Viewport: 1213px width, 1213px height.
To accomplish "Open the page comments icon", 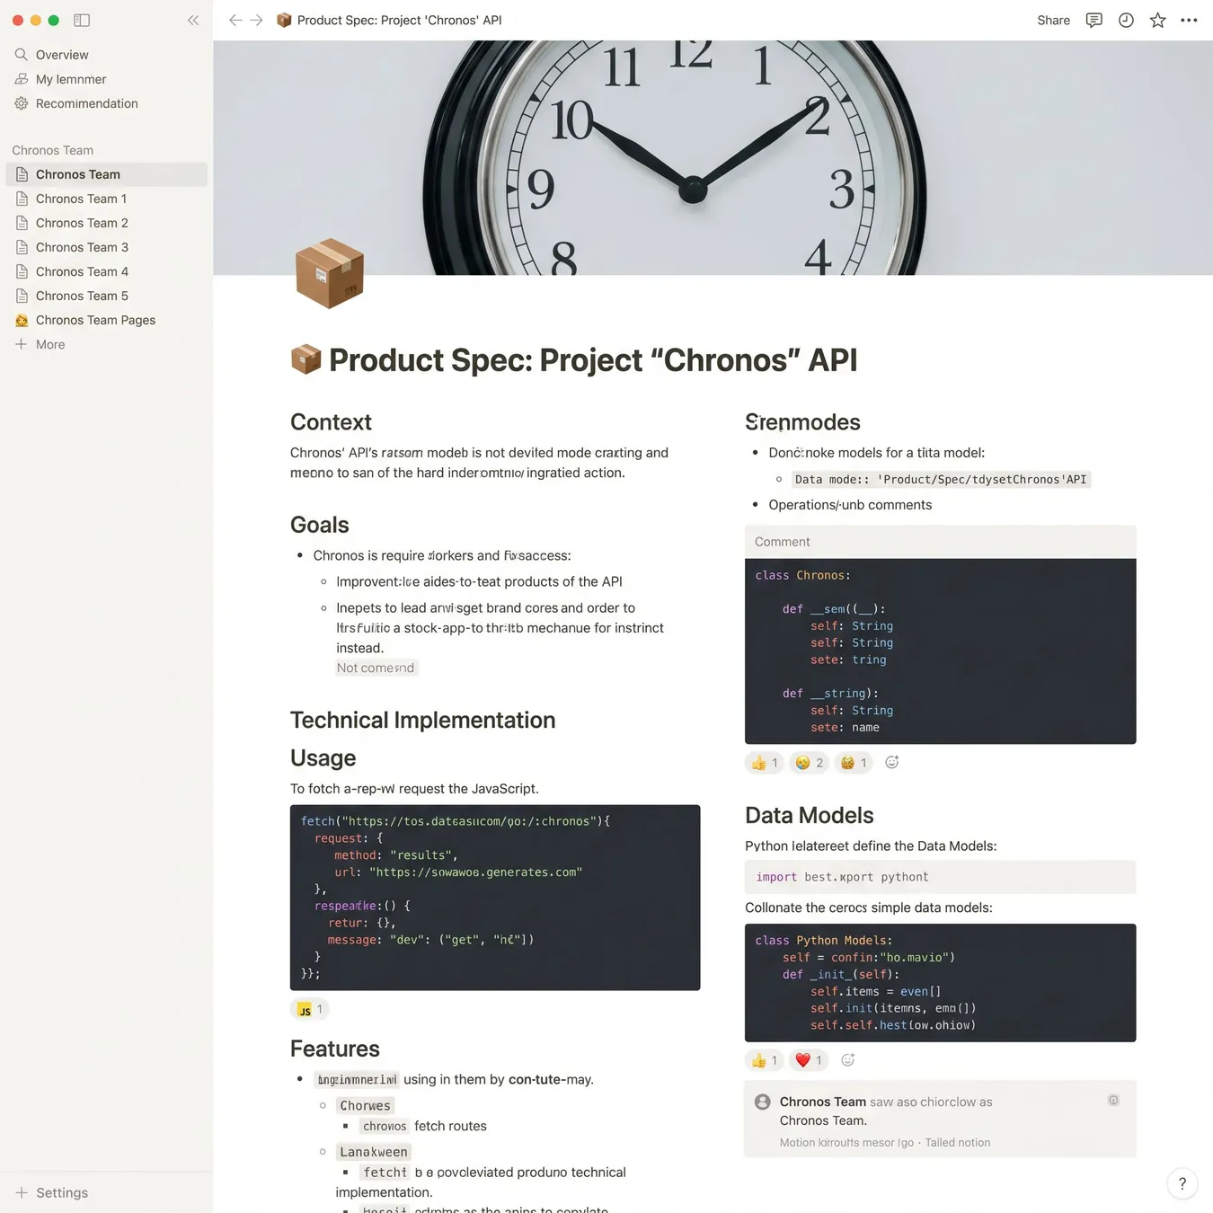I will point(1093,20).
